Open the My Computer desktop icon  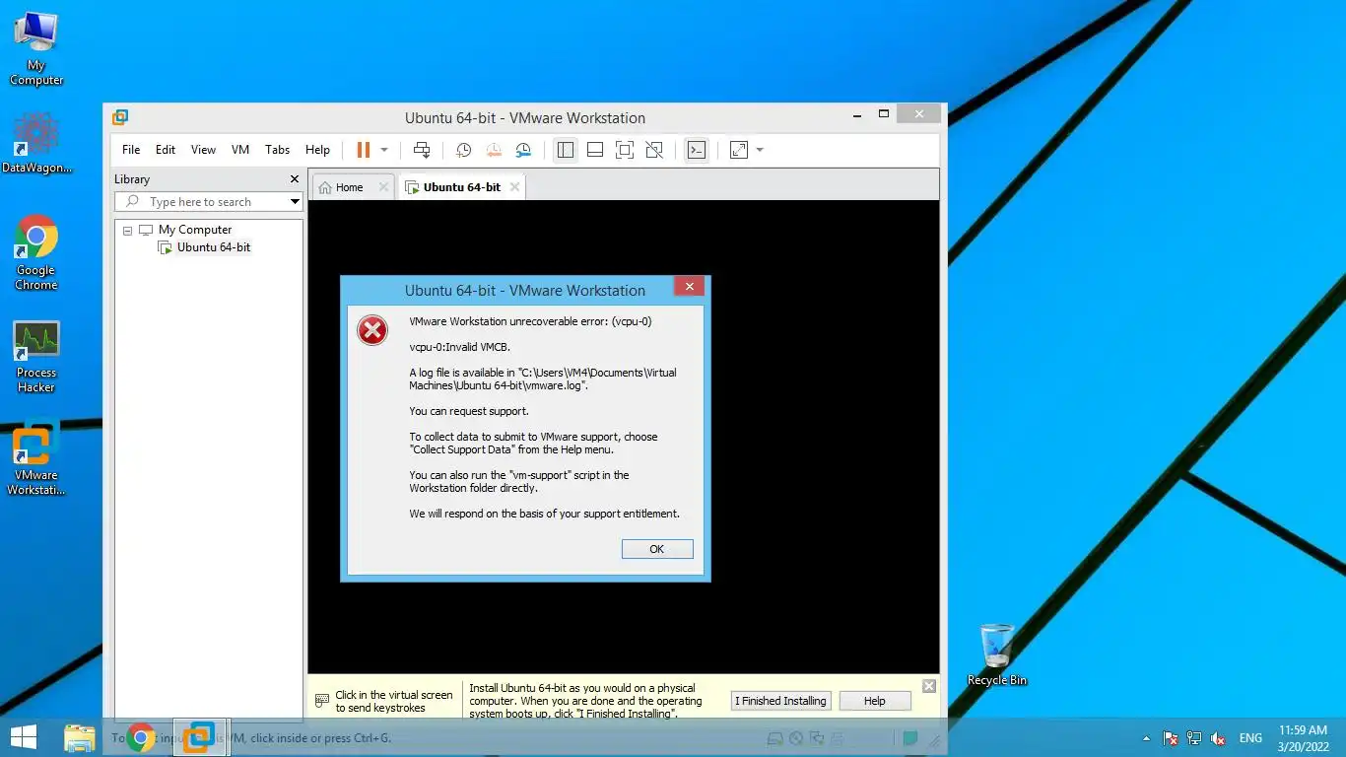tap(36, 48)
